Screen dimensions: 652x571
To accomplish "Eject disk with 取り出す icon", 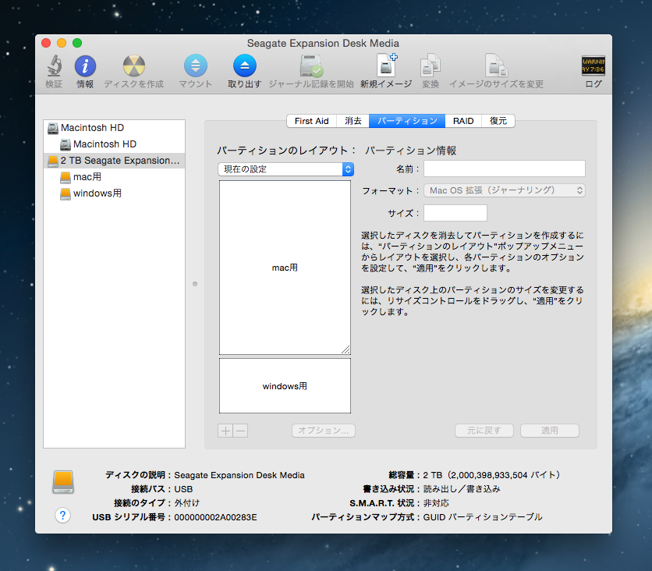I will click(245, 66).
